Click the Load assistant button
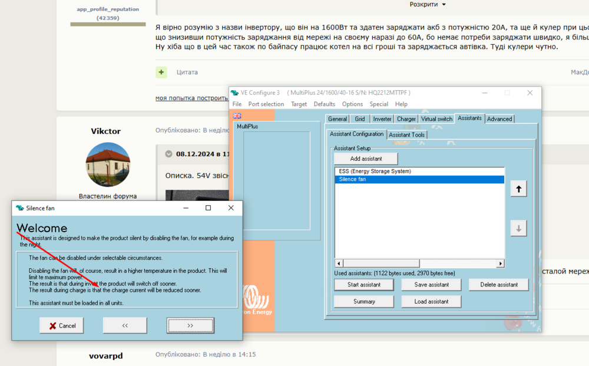The width and height of the screenshot is (589, 366). coord(431,301)
